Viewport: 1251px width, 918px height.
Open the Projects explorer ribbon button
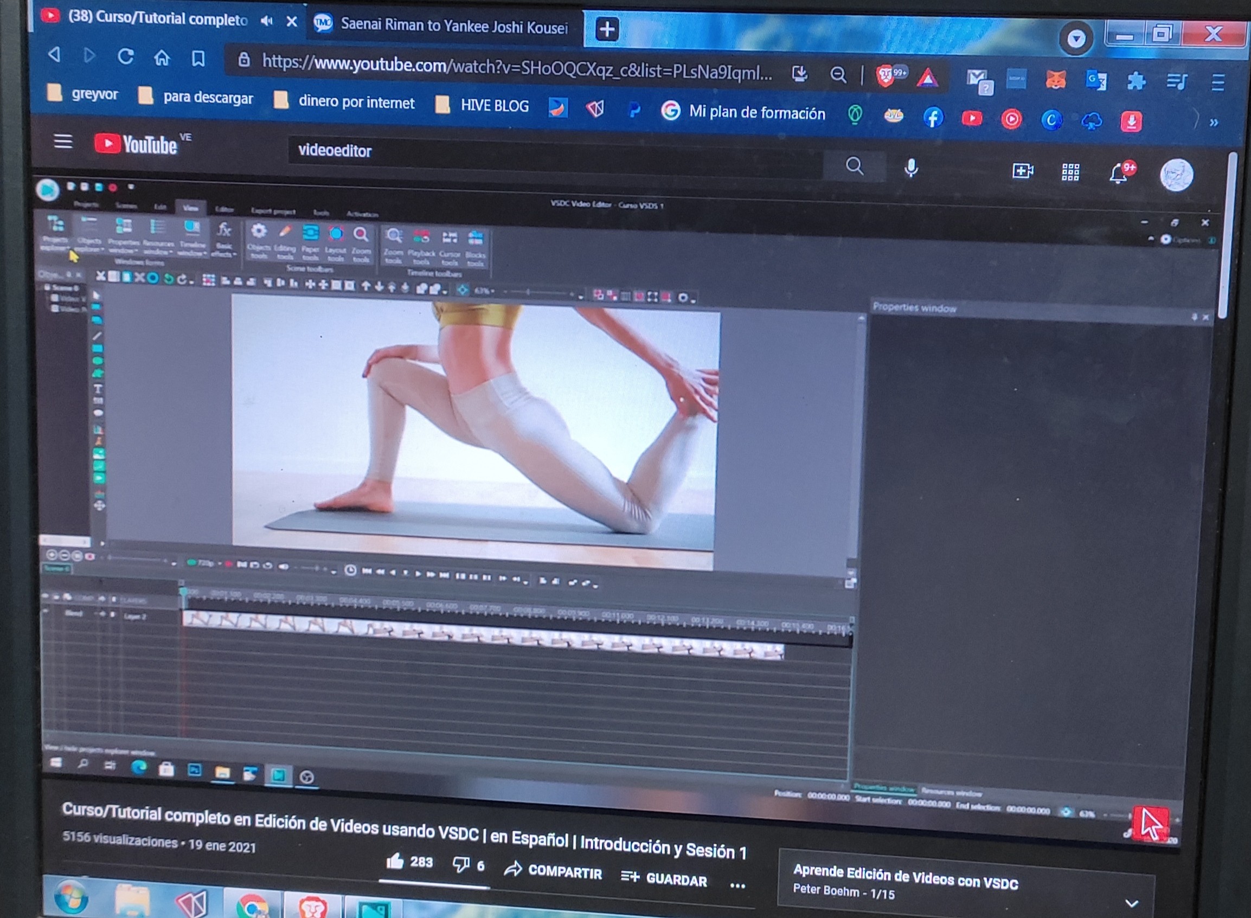[55, 234]
